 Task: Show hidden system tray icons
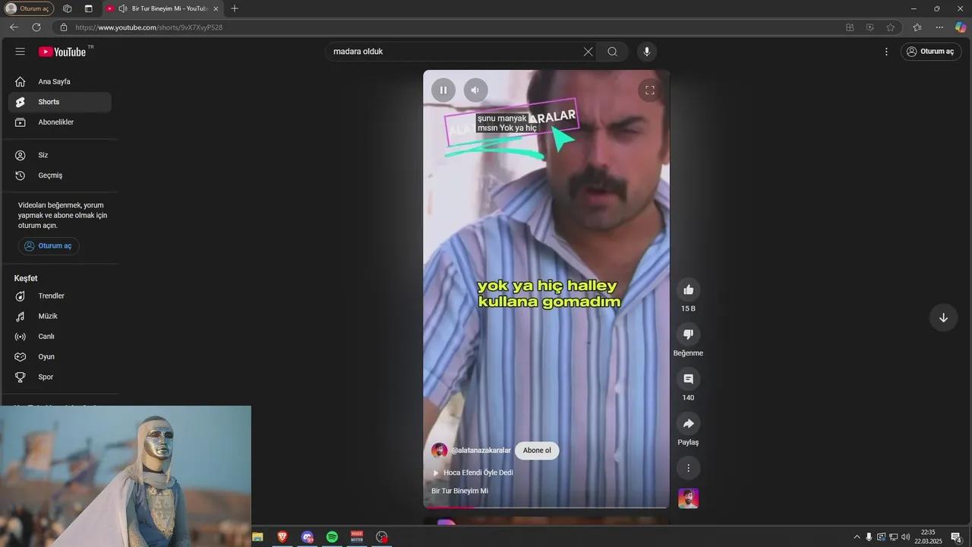tap(857, 537)
